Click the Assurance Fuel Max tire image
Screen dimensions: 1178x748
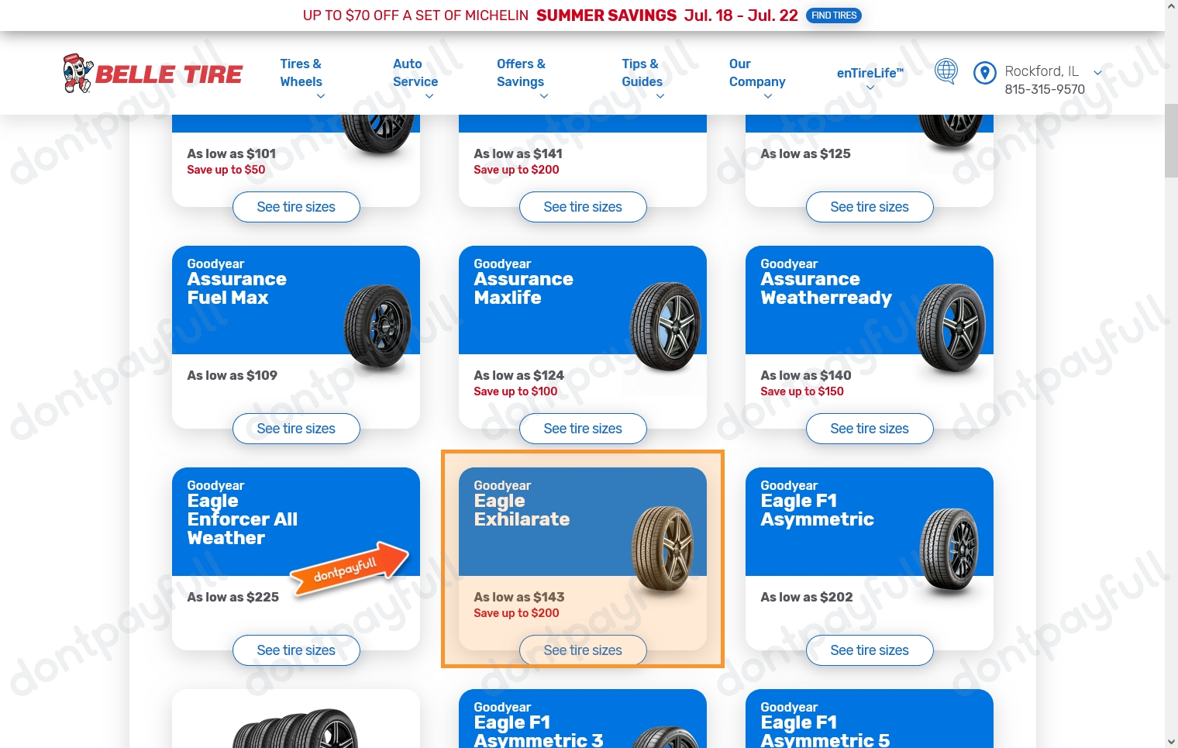[378, 326]
